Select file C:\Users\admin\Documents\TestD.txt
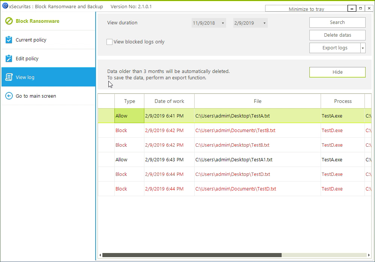 258,189
